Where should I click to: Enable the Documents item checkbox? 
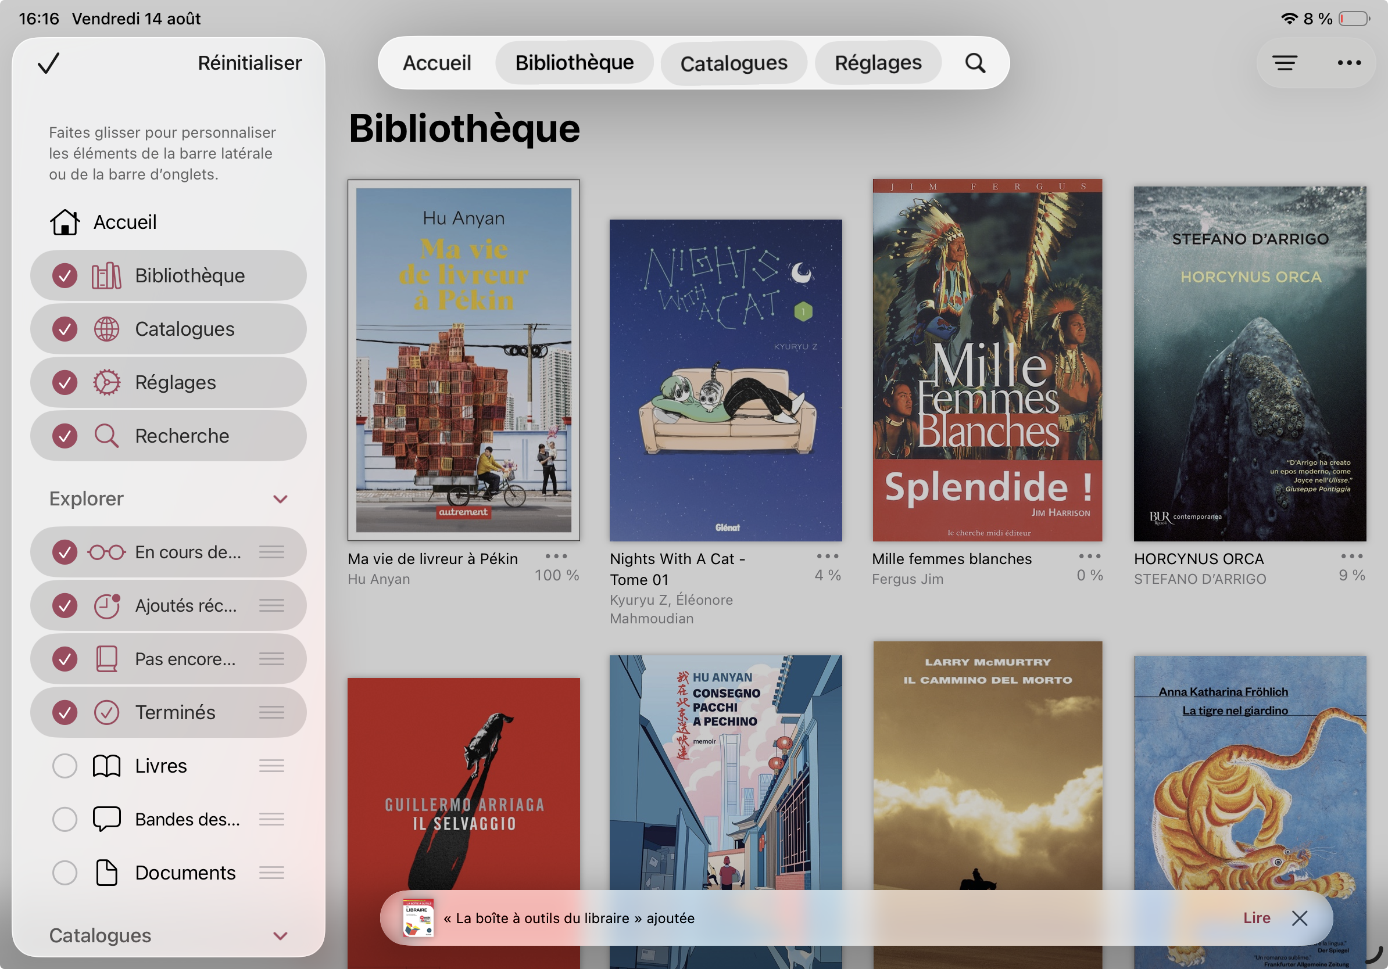coord(65,873)
